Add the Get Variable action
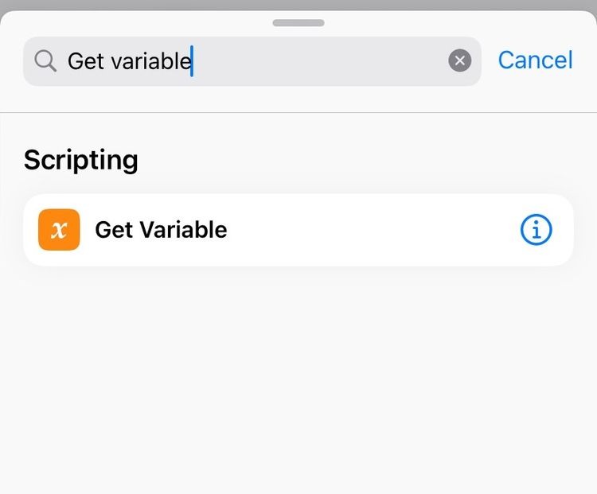This screenshot has width=597, height=494. point(298,230)
